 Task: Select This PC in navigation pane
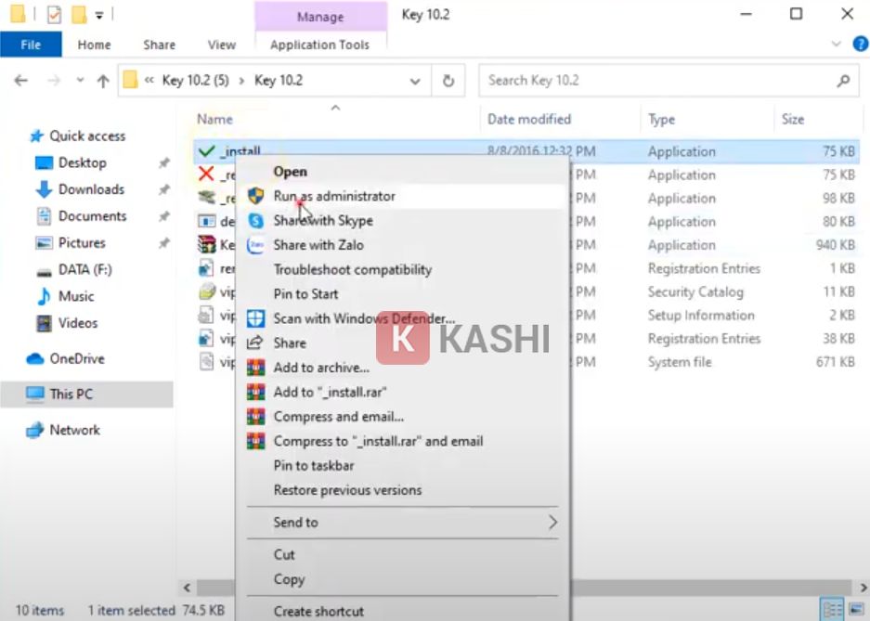[x=71, y=394]
